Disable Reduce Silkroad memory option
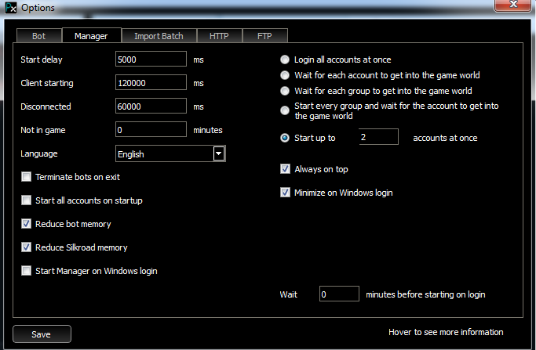 [27, 247]
